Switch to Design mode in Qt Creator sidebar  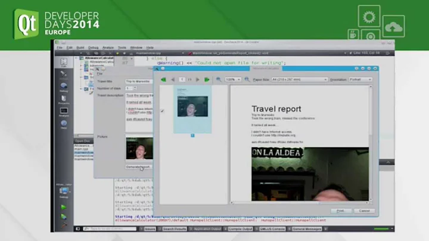tap(64, 75)
